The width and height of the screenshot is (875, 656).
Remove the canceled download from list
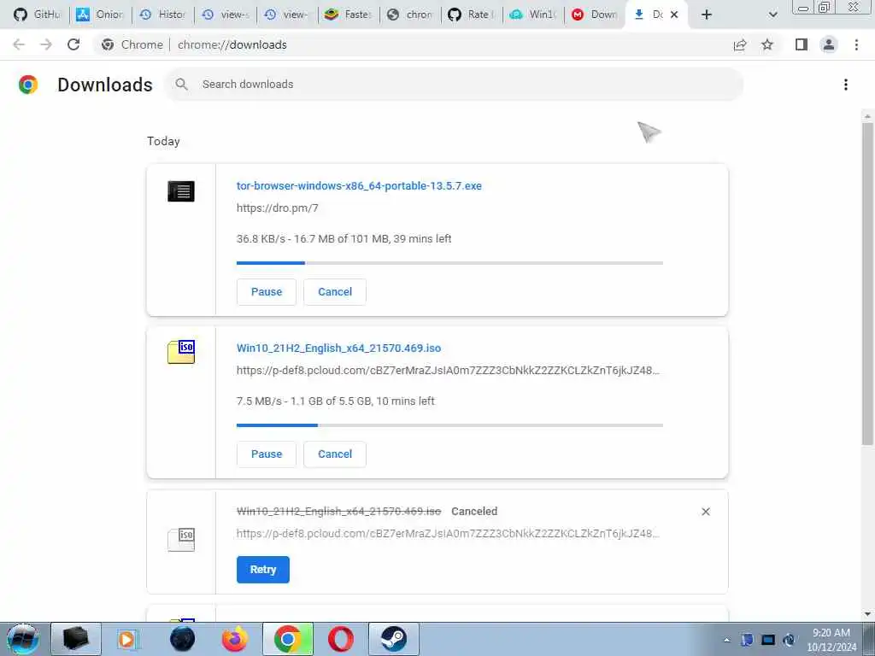[705, 512]
